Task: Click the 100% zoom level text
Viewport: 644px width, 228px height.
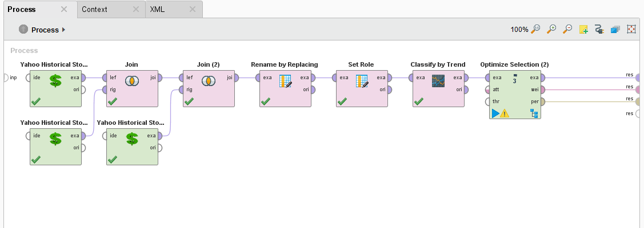Action: [x=519, y=30]
